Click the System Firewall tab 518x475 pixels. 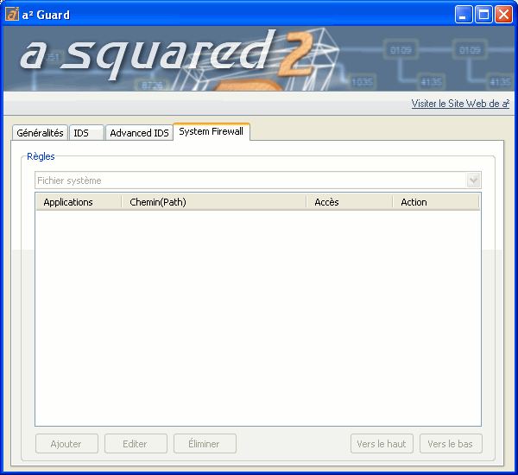212,131
